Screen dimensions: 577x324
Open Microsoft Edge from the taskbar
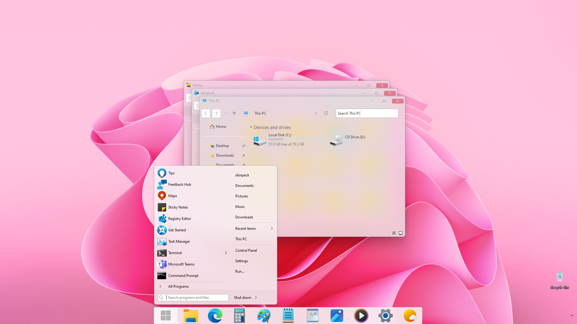[215, 316]
